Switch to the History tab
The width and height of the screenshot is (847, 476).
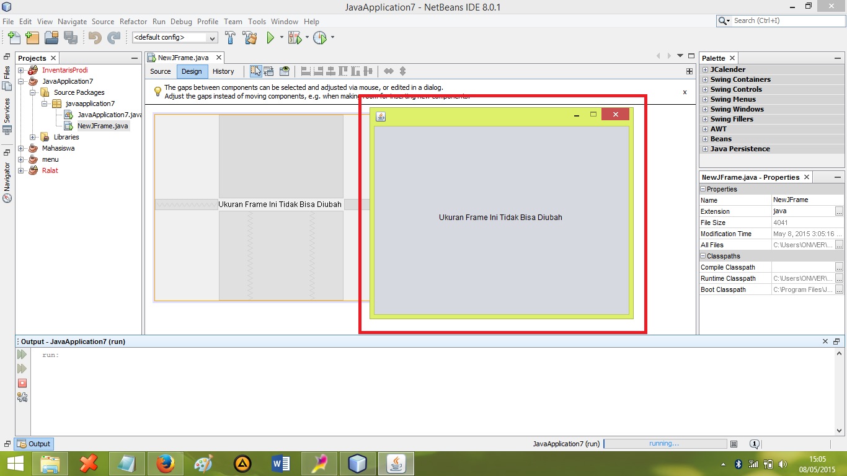pyautogui.click(x=223, y=71)
